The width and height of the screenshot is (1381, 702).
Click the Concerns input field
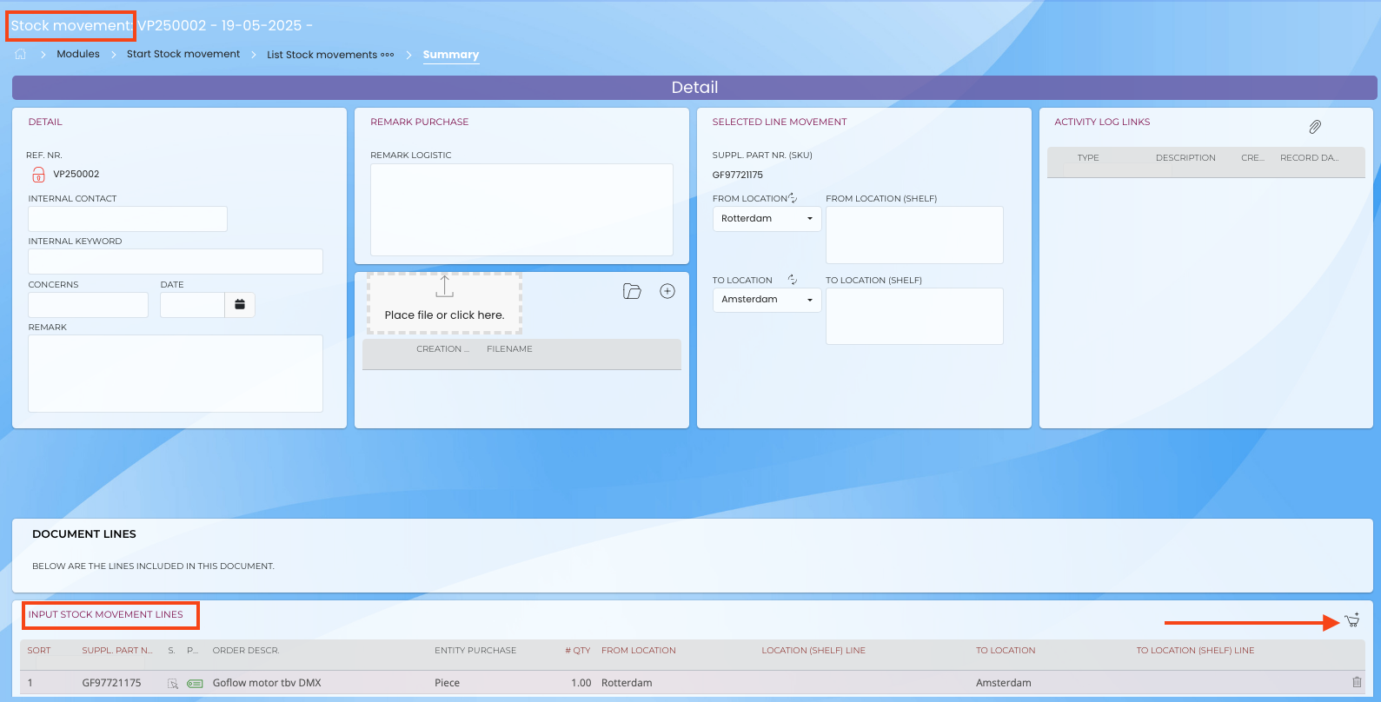click(x=89, y=305)
